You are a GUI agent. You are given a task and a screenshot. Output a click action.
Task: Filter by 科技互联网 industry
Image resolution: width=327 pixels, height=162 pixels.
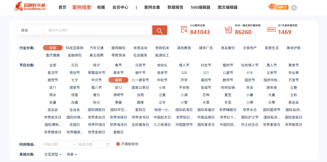[x=75, y=48]
